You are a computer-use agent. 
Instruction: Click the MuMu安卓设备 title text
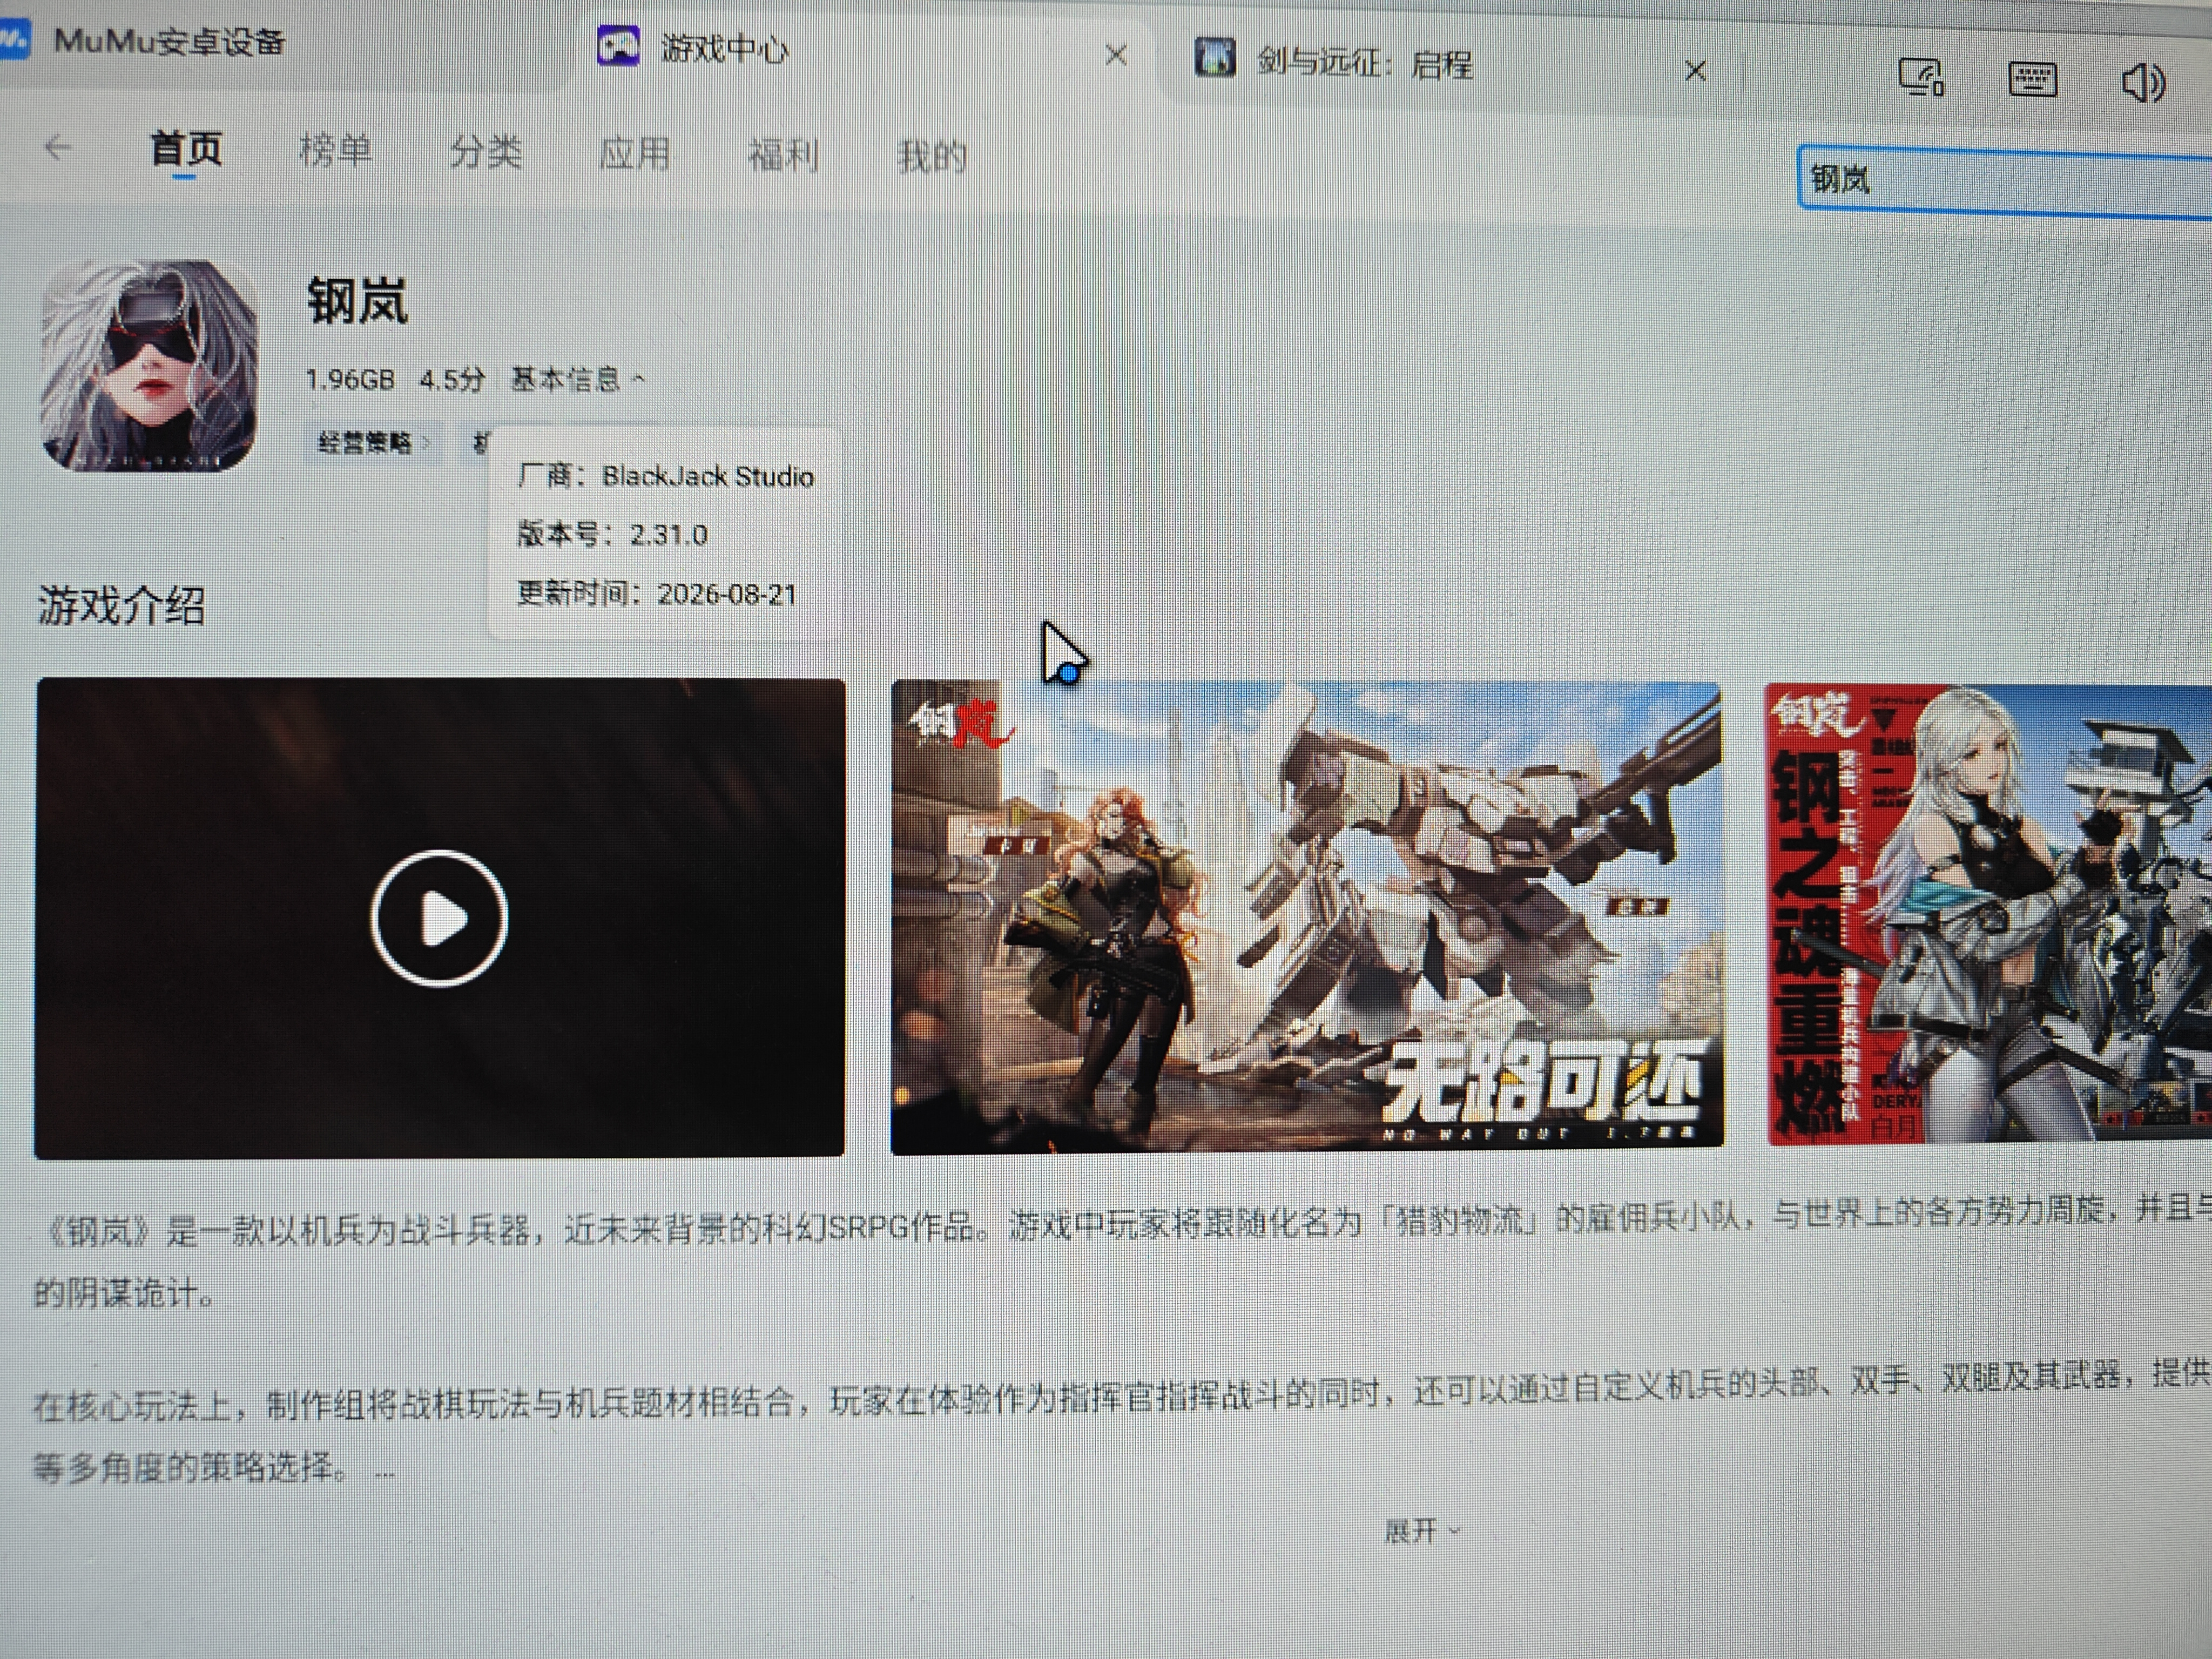tap(169, 42)
